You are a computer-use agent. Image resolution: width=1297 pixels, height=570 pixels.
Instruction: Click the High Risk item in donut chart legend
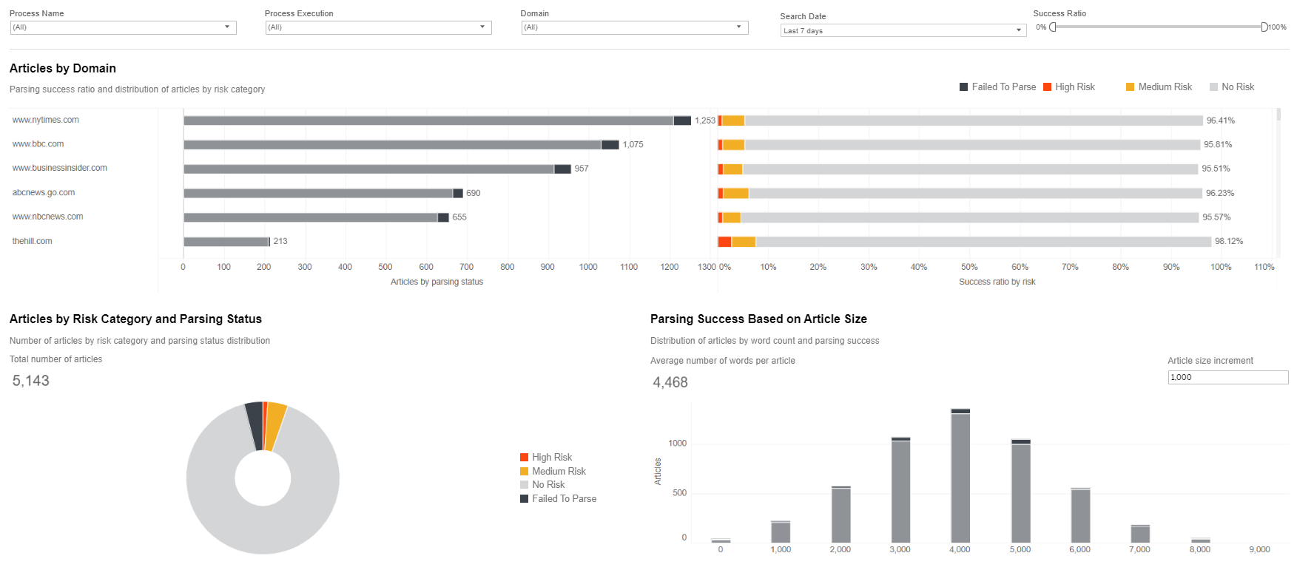click(546, 458)
